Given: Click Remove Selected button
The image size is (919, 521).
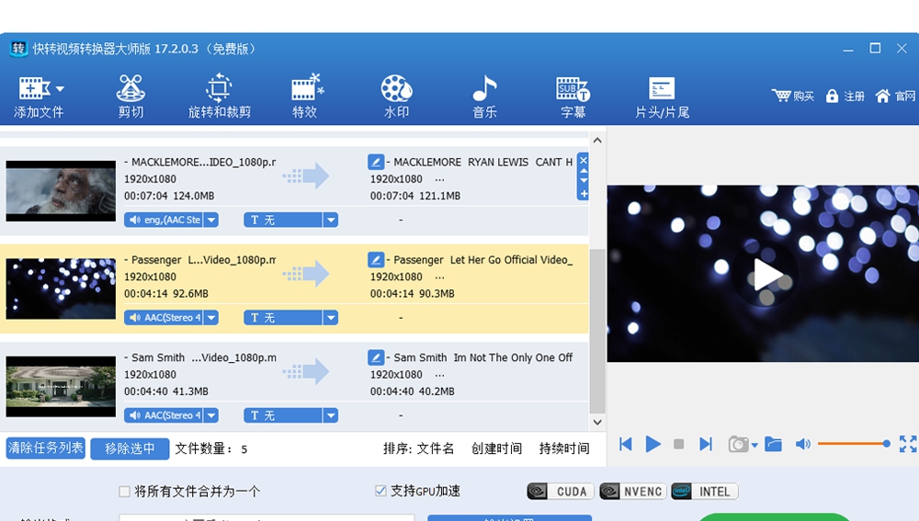Looking at the screenshot, I should click(x=130, y=449).
